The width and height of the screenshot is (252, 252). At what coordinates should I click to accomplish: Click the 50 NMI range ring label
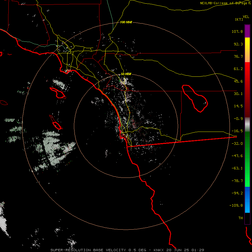click(126, 74)
